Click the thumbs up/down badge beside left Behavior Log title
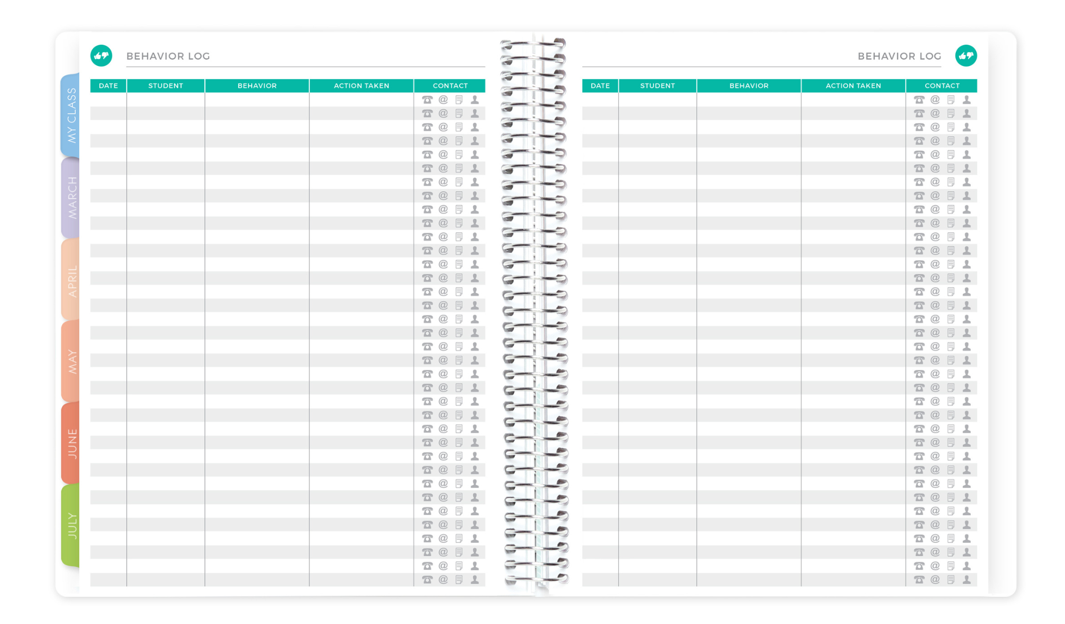Image resolution: width=1065 pixels, height=624 pixels. pos(101,56)
